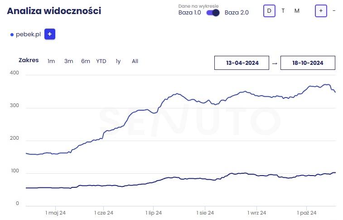This screenshot has width=343, height=220.
Task: Choose the YTD range
Action: [x=101, y=61]
